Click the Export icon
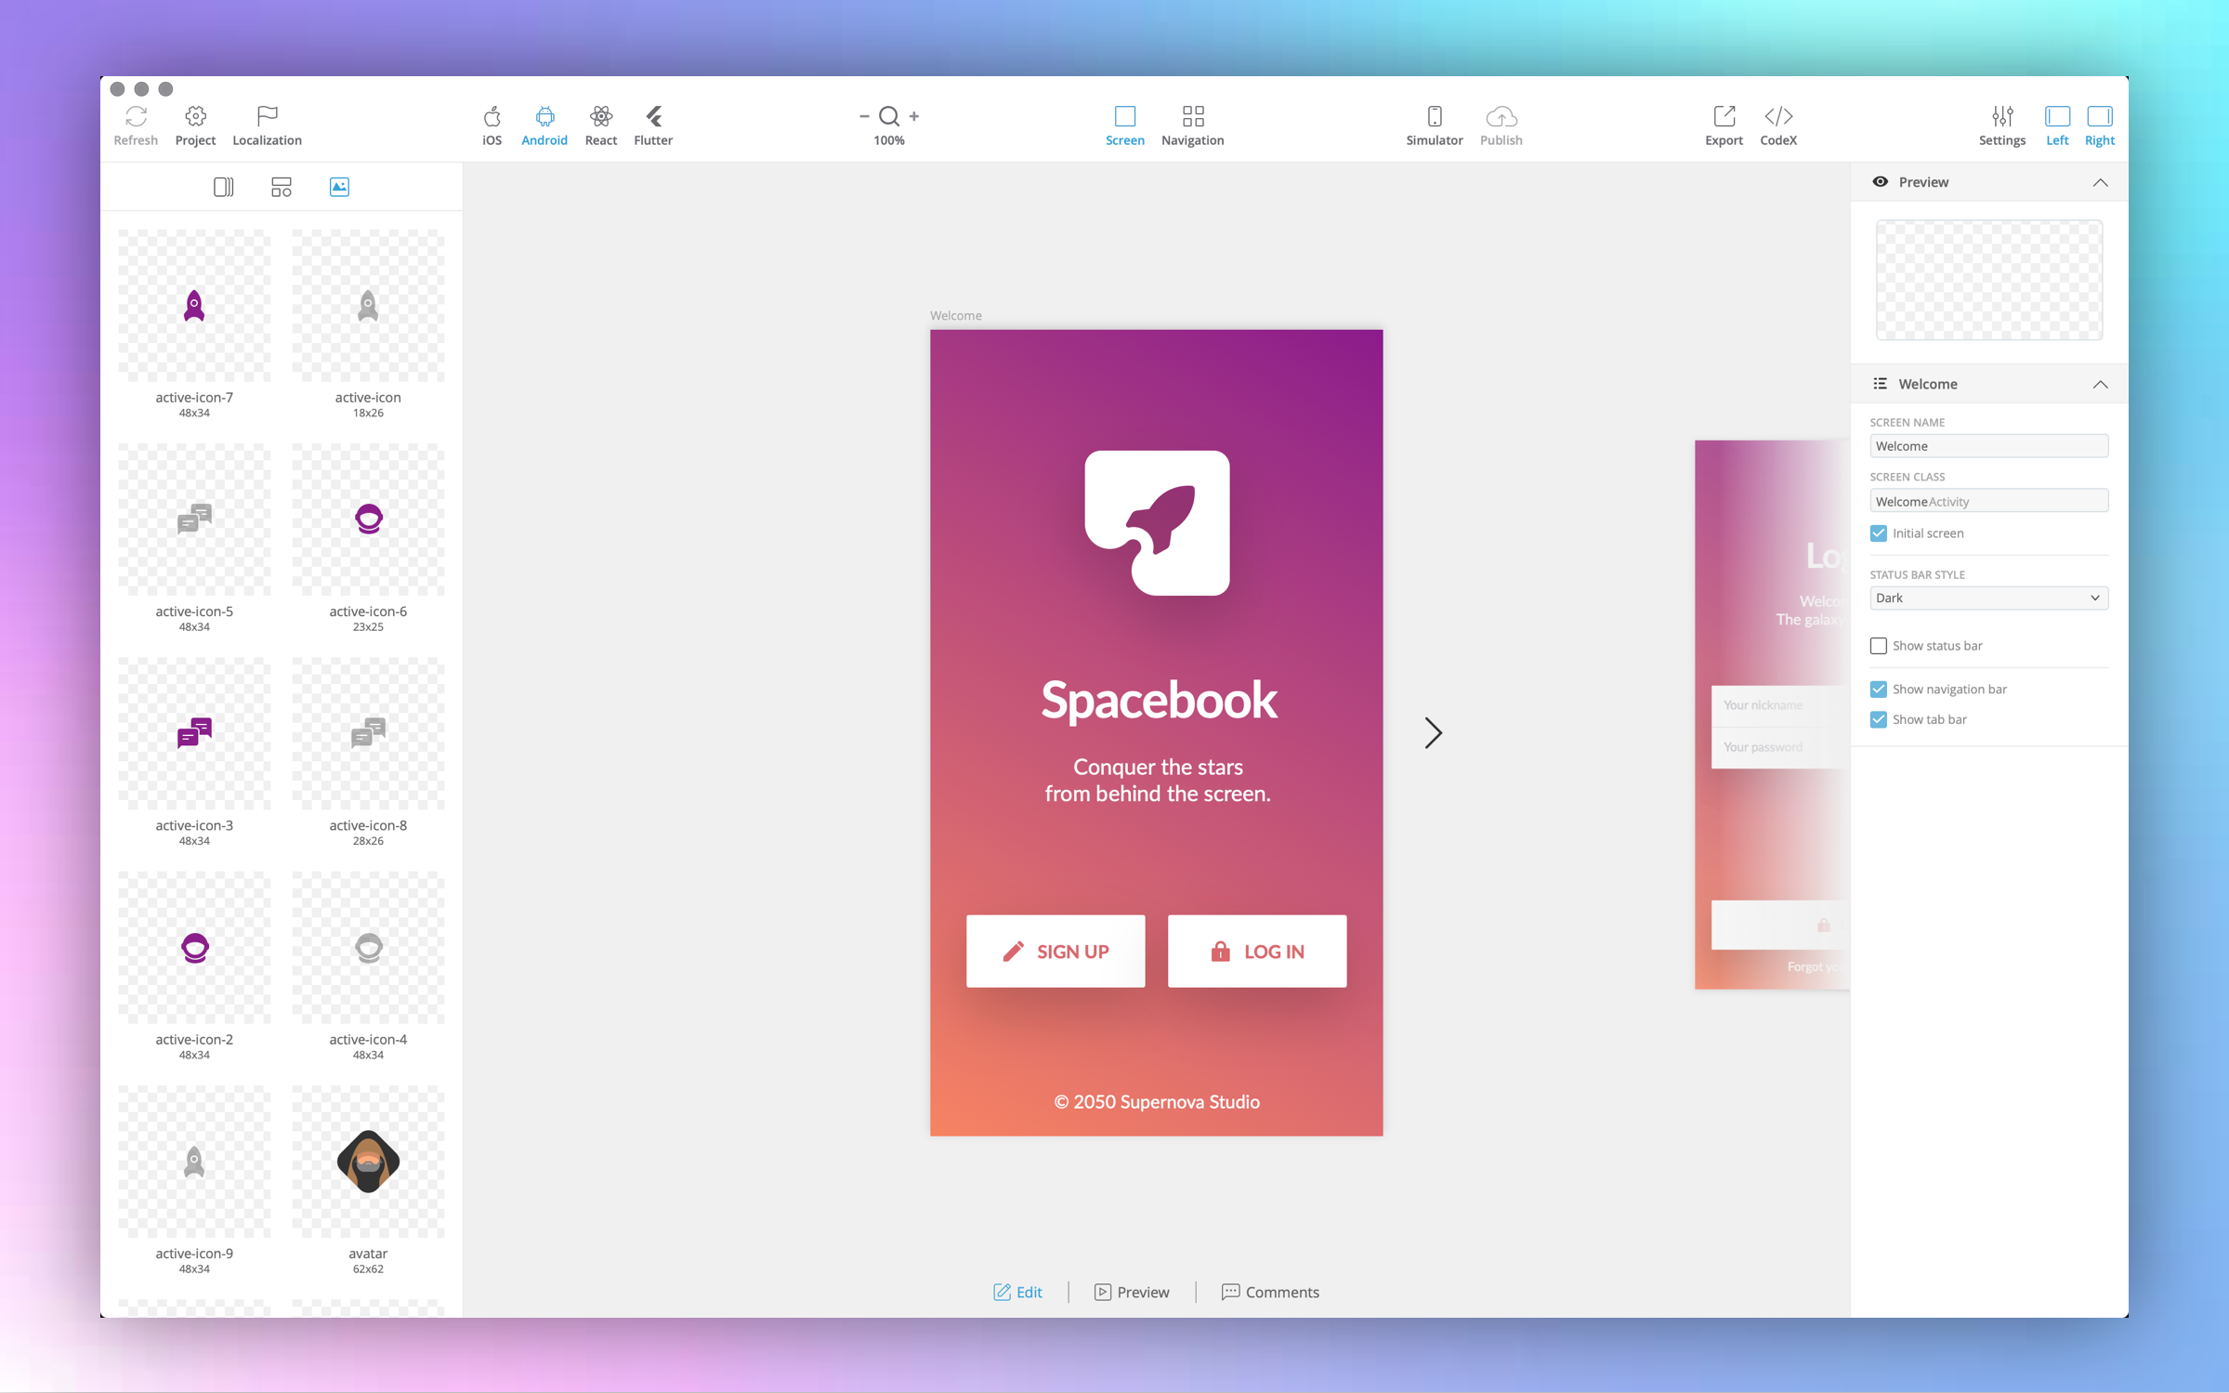 (x=1724, y=117)
